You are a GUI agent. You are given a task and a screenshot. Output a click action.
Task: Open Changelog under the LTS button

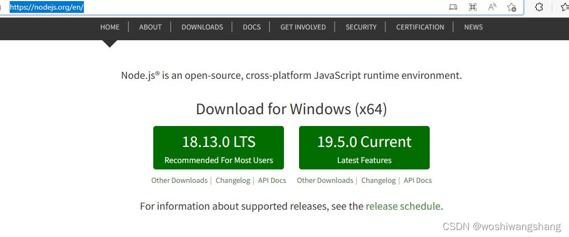(x=233, y=180)
